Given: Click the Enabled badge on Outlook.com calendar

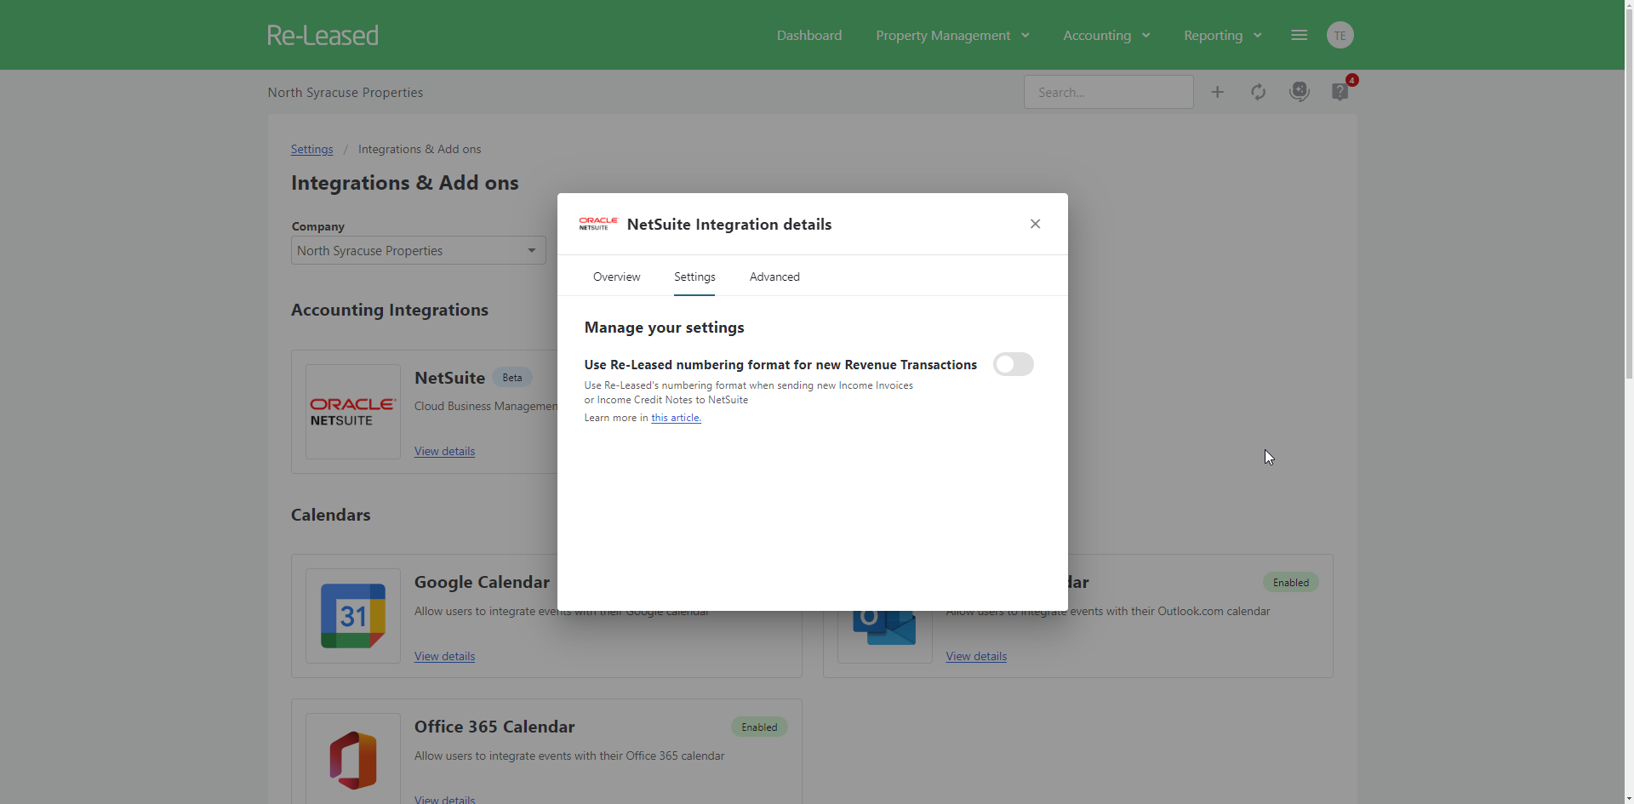Looking at the screenshot, I should pyautogui.click(x=1290, y=582).
